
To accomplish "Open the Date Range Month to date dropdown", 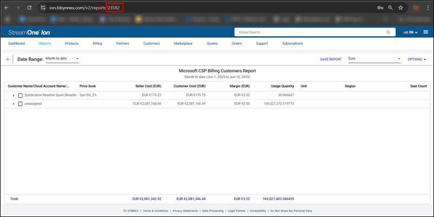I will click(62, 59).
